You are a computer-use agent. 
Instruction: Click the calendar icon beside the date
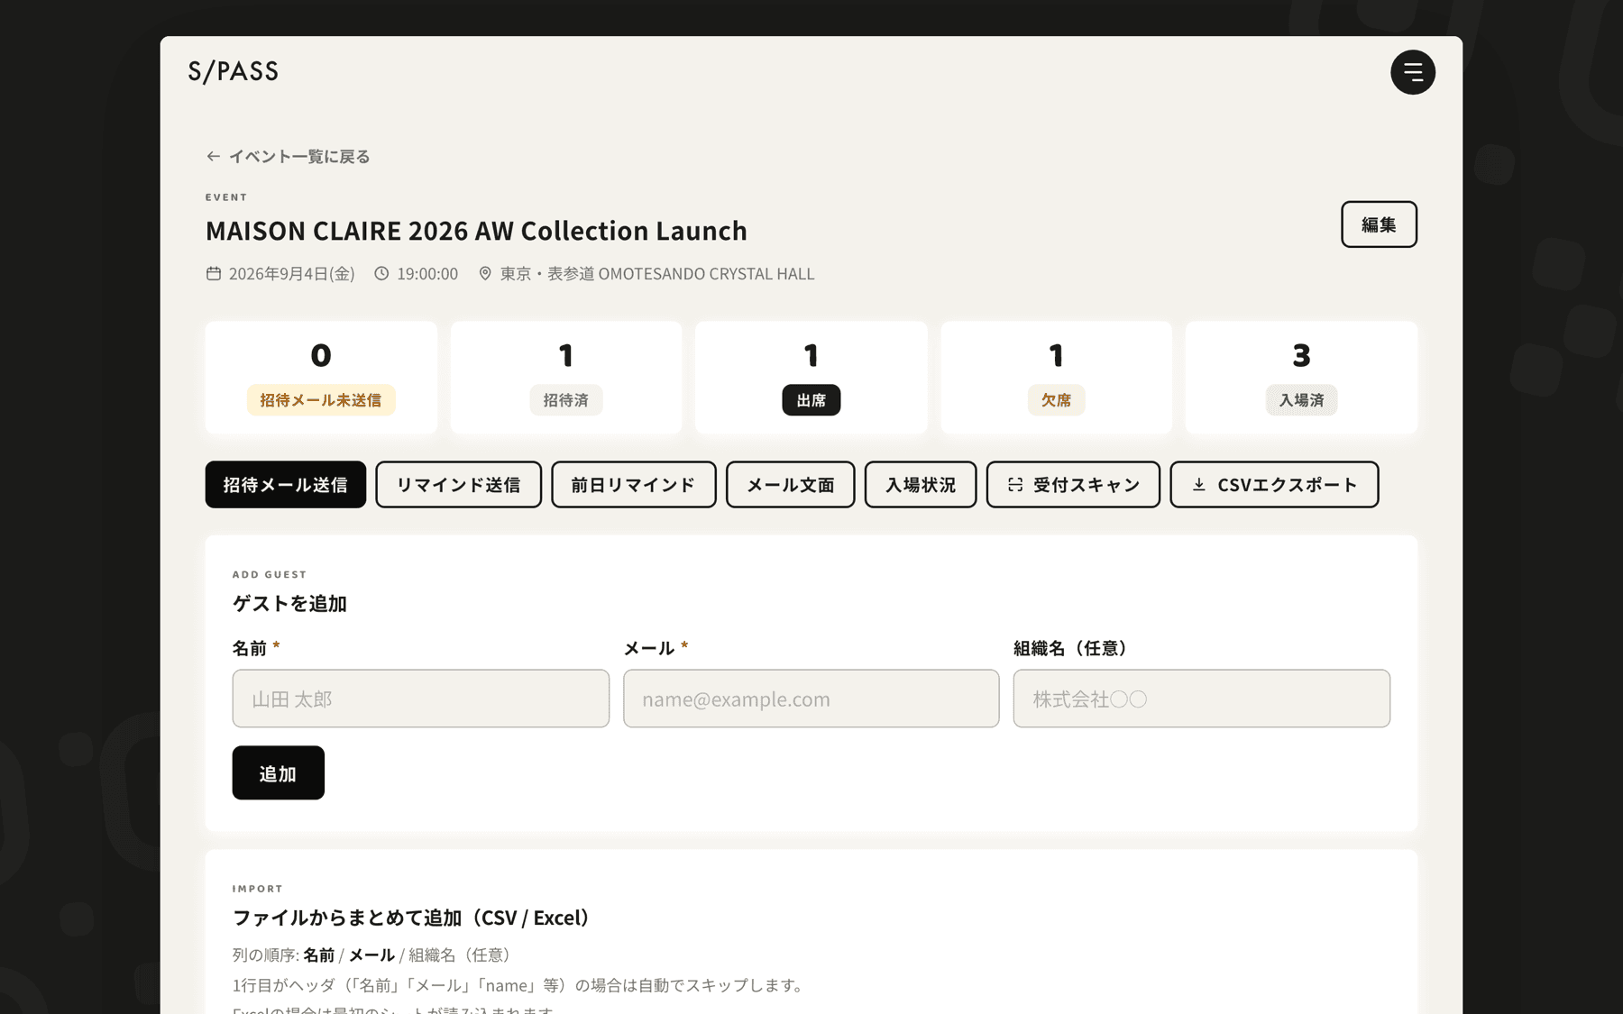[x=214, y=273]
